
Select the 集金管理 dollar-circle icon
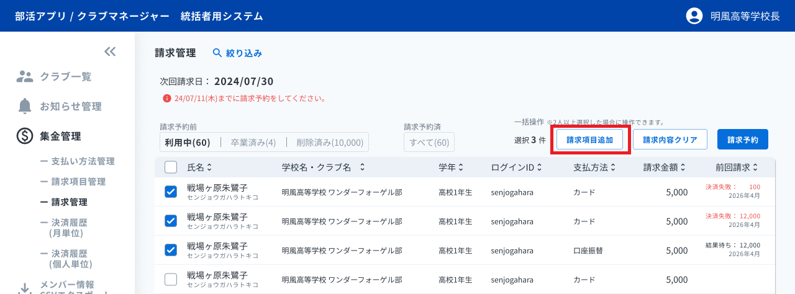(25, 136)
